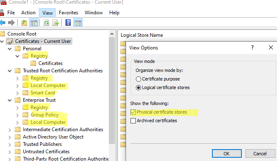Select Third-Party Root Certification Authorities store
277x161 pixels.
coord(66,159)
